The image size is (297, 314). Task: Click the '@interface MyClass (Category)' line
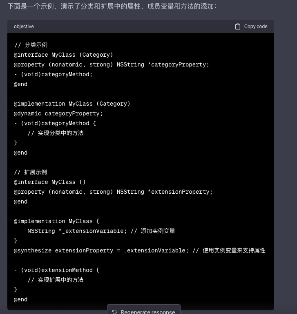click(63, 55)
